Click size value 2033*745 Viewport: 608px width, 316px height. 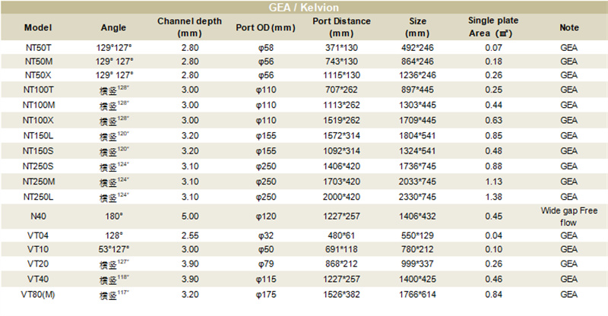click(x=417, y=182)
